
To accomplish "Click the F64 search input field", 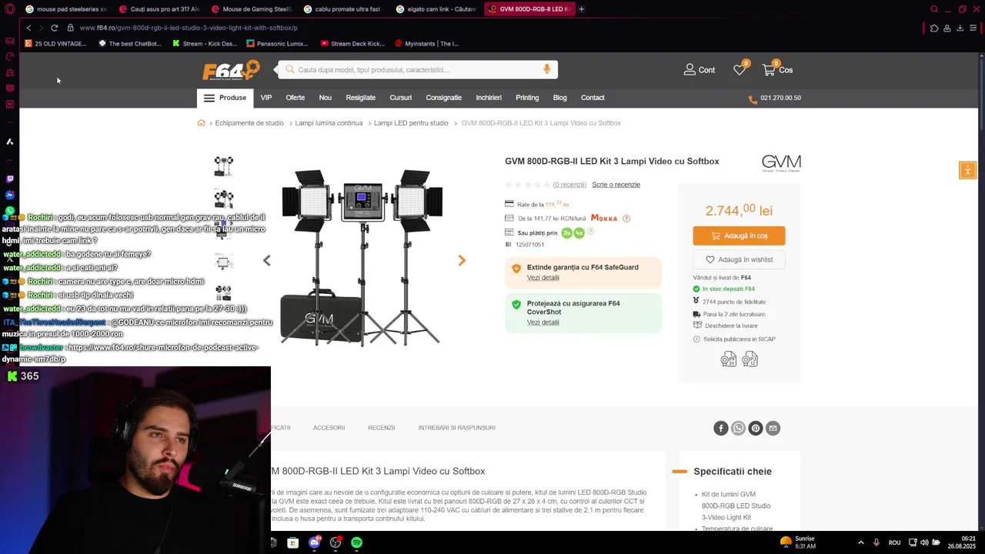I will pyautogui.click(x=418, y=69).
